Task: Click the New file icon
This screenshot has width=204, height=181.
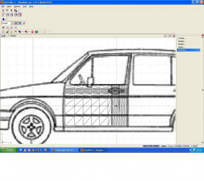Action: [x=3, y=32]
